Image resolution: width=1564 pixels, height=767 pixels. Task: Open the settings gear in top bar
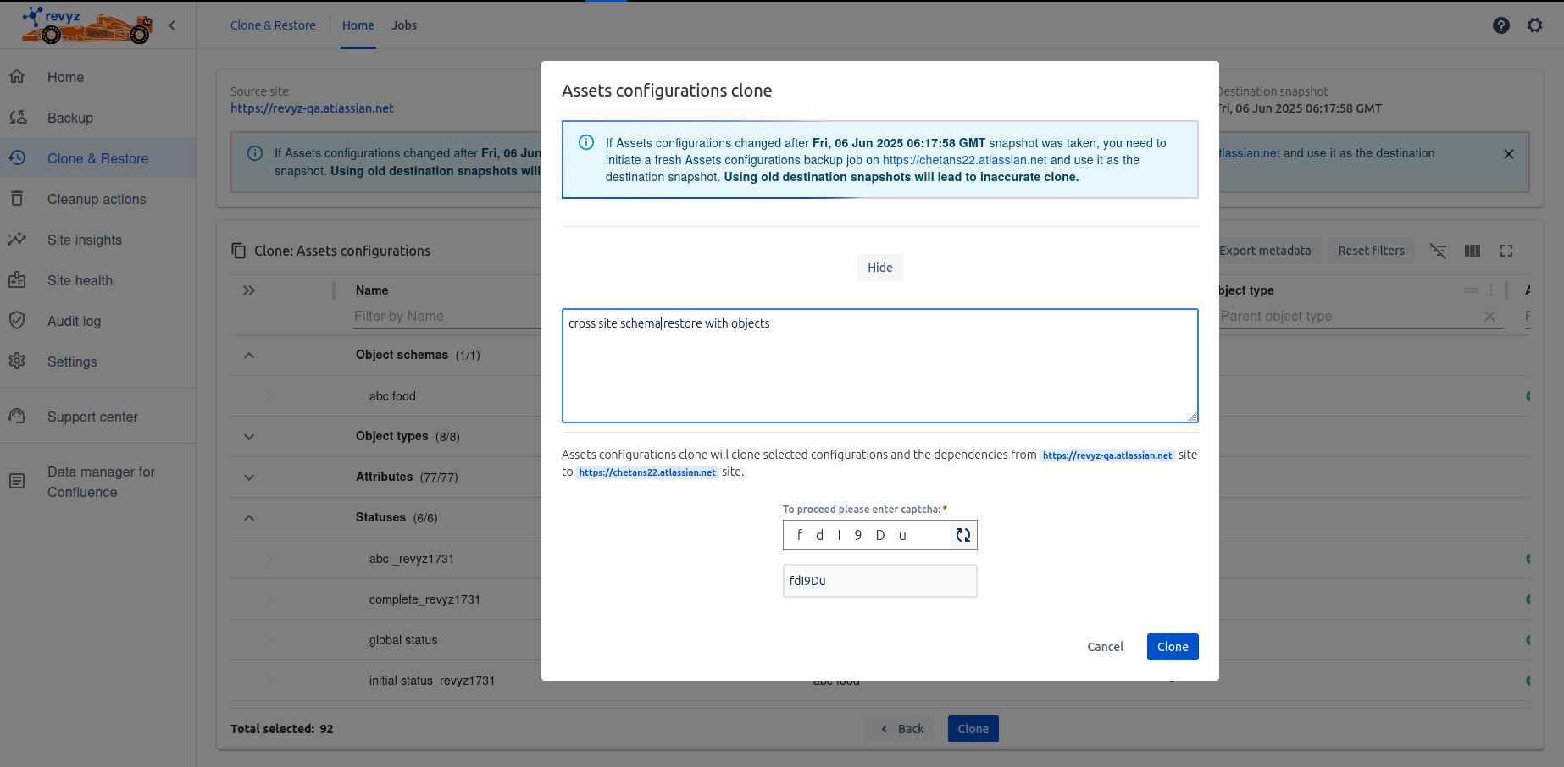tap(1534, 25)
